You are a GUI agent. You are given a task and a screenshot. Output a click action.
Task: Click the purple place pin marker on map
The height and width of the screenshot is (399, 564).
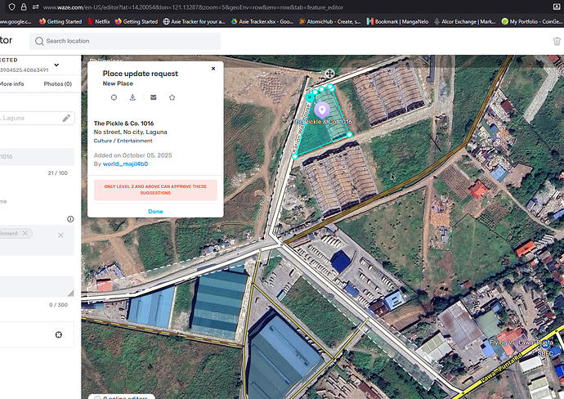[x=321, y=110]
